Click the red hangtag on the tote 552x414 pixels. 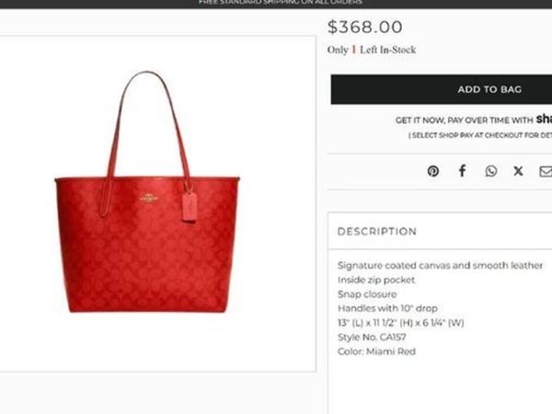190,207
